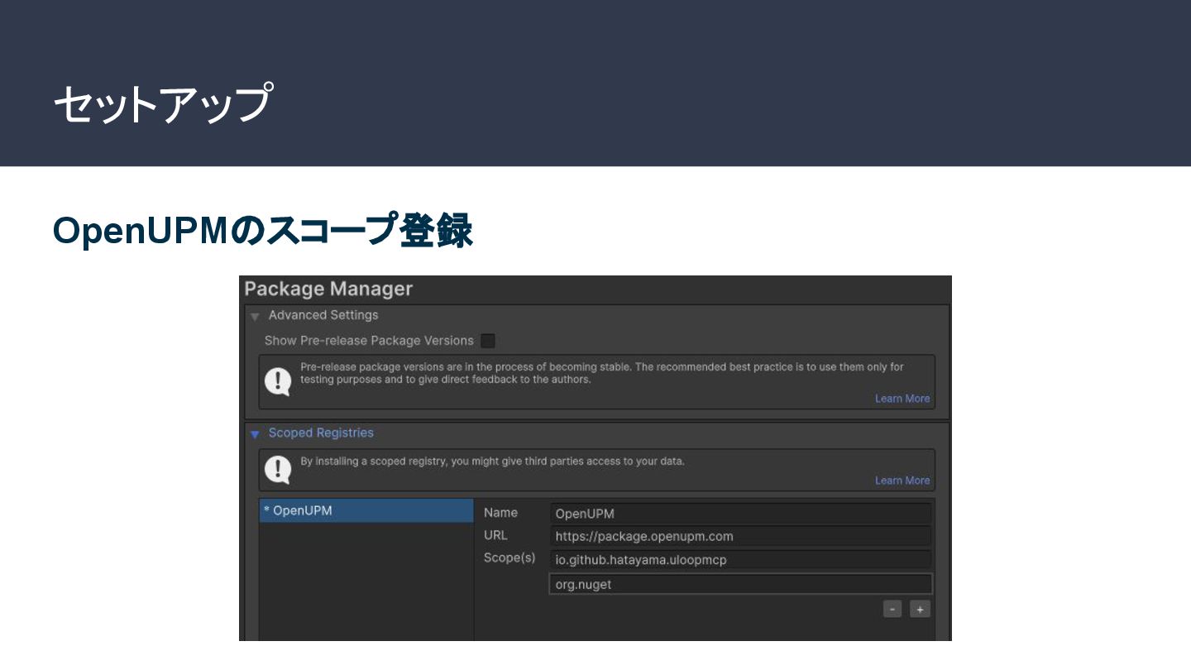Click the 'Show Pre-release Package Versions' label

[x=369, y=341]
